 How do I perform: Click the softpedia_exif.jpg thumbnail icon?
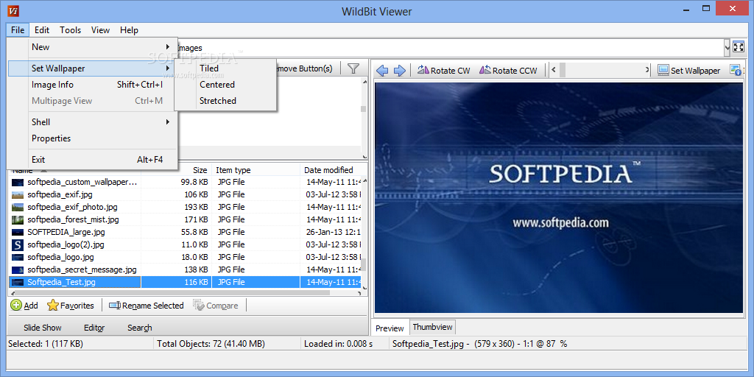(18, 194)
